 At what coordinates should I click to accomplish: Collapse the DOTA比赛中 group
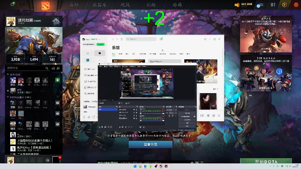[x=8, y=97]
